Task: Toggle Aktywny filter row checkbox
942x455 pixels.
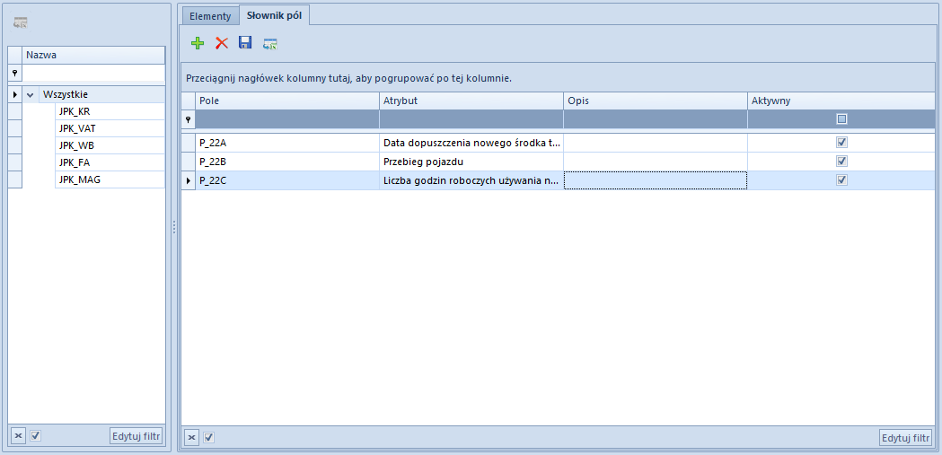Action: coord(841,119)
